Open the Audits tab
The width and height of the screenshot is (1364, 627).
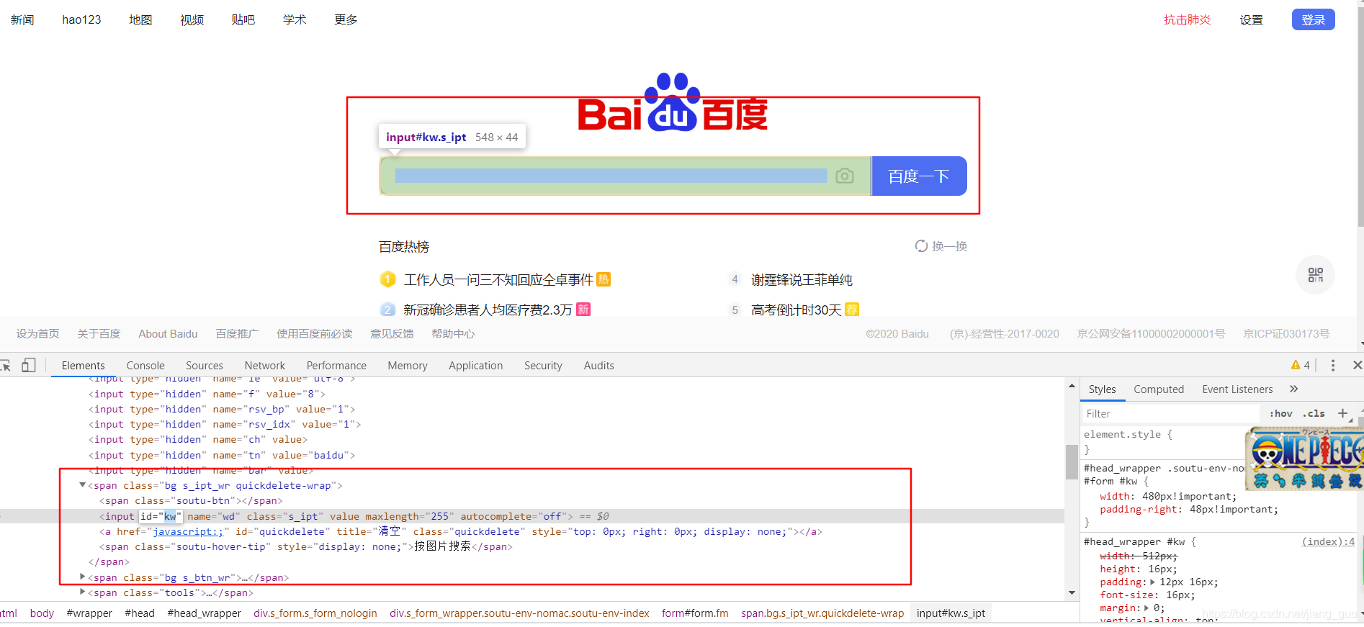[599, 366]
